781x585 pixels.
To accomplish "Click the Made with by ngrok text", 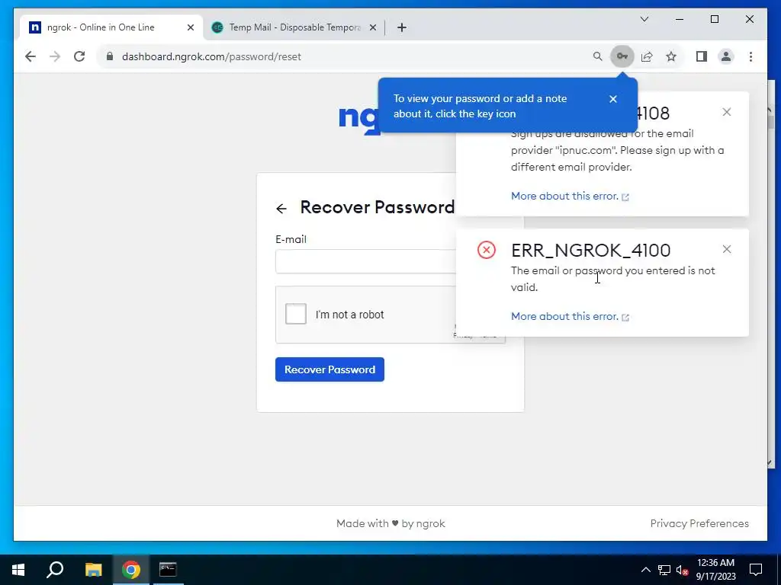I will coord(390,523).
